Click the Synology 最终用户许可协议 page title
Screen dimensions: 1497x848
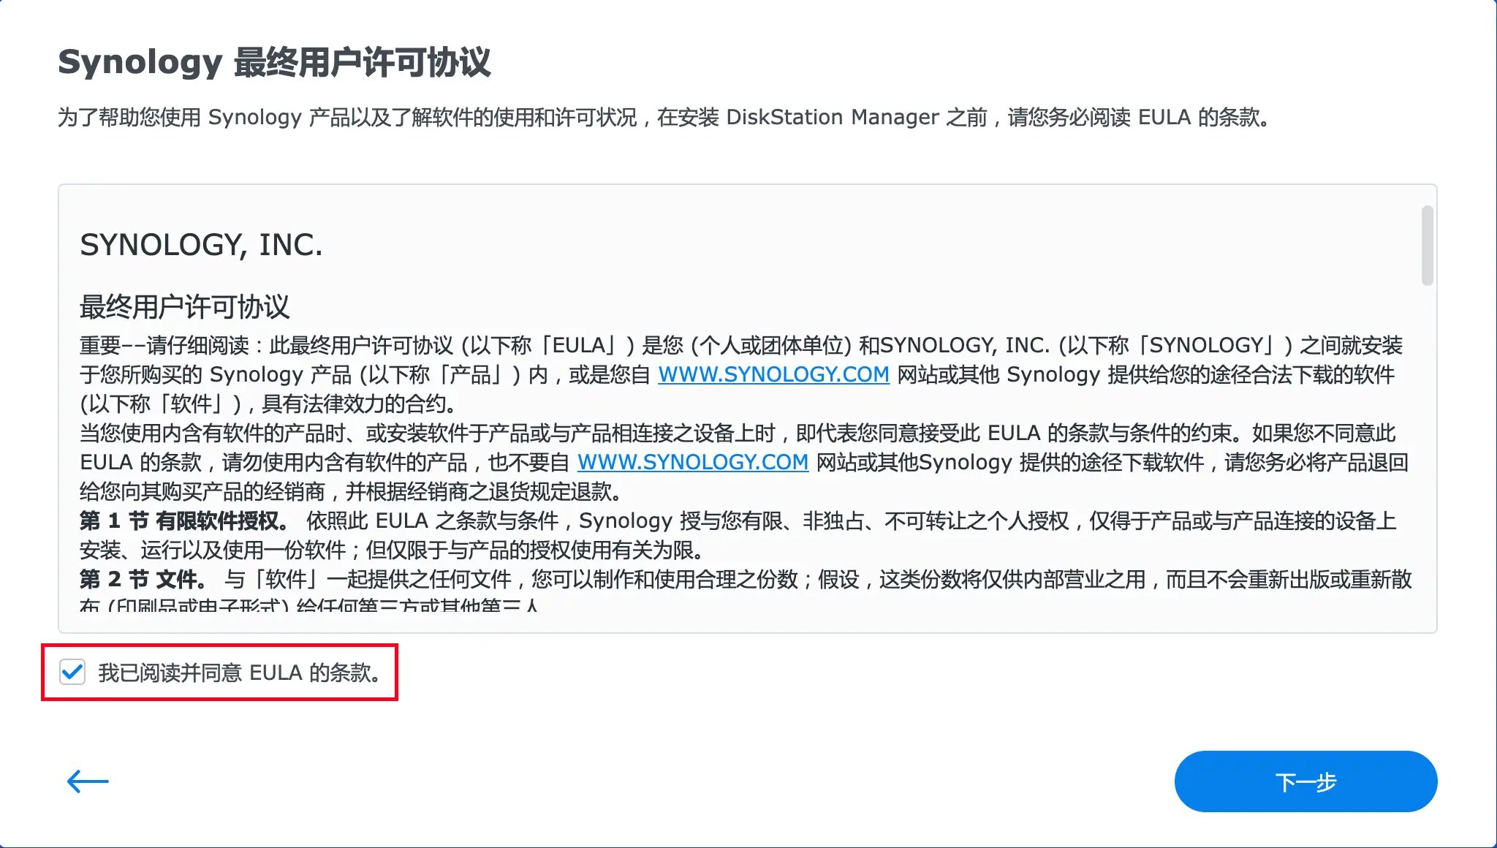click(274, 62)
